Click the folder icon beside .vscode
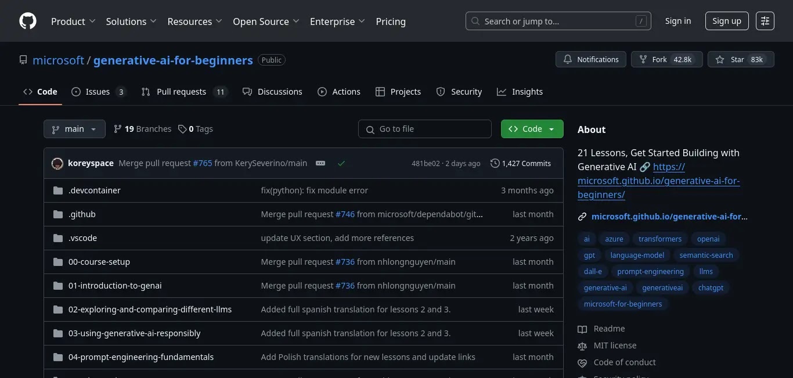Image resolution: width=793 pixels, height=378 pixels. coord(58,238)
